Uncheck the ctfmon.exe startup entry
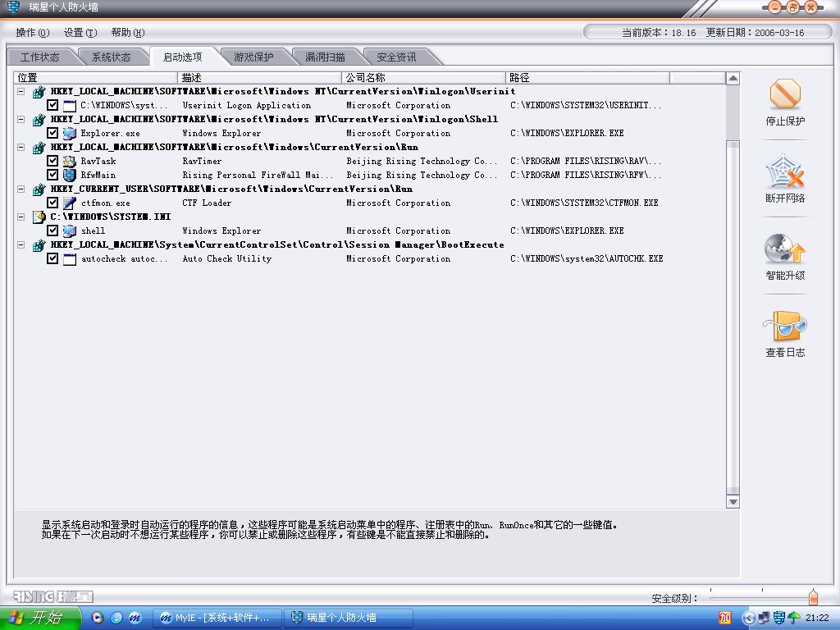Viewport: 840px width, 630px height. point(52,203)
